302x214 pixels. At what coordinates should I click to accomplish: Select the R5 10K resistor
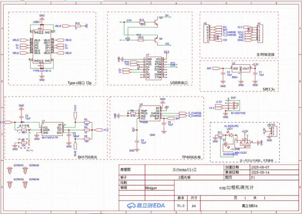click(86, 139)
